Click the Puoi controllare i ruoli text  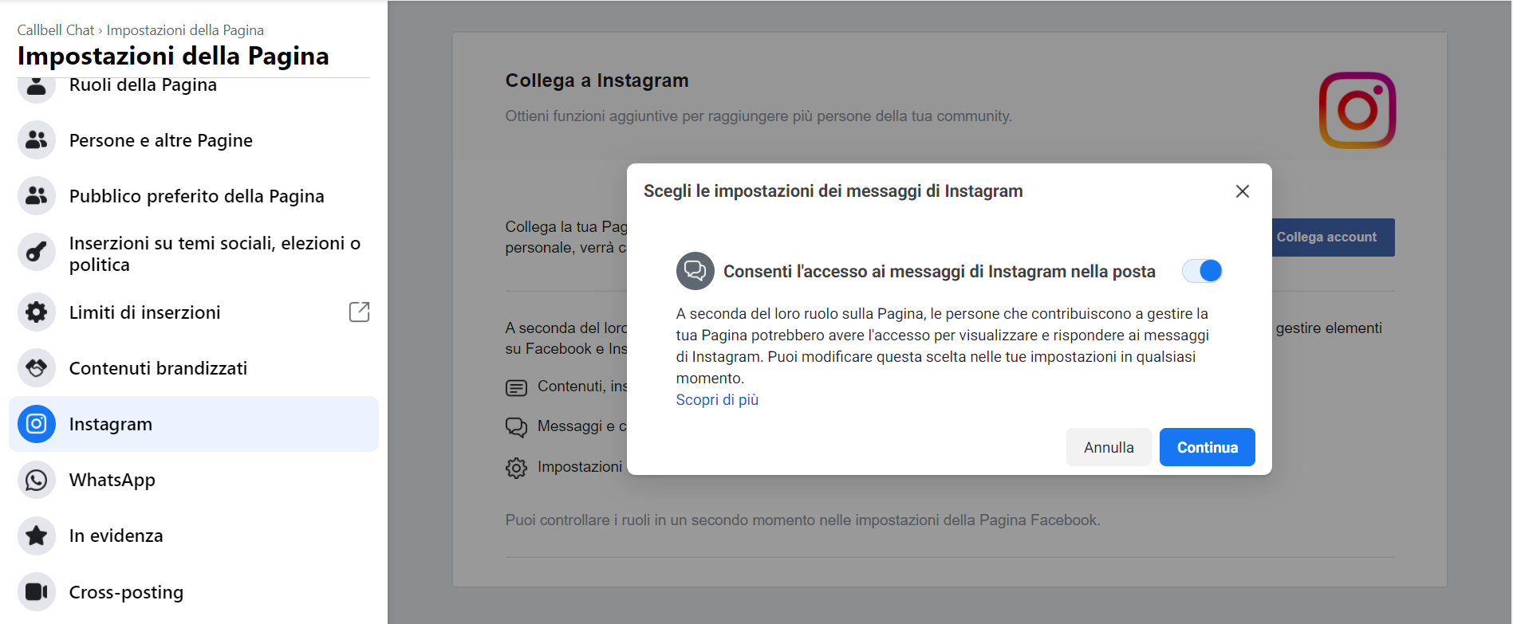802,520
